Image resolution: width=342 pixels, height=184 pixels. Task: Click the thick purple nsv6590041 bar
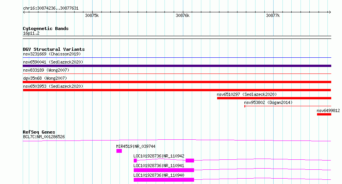coord(177,66)
